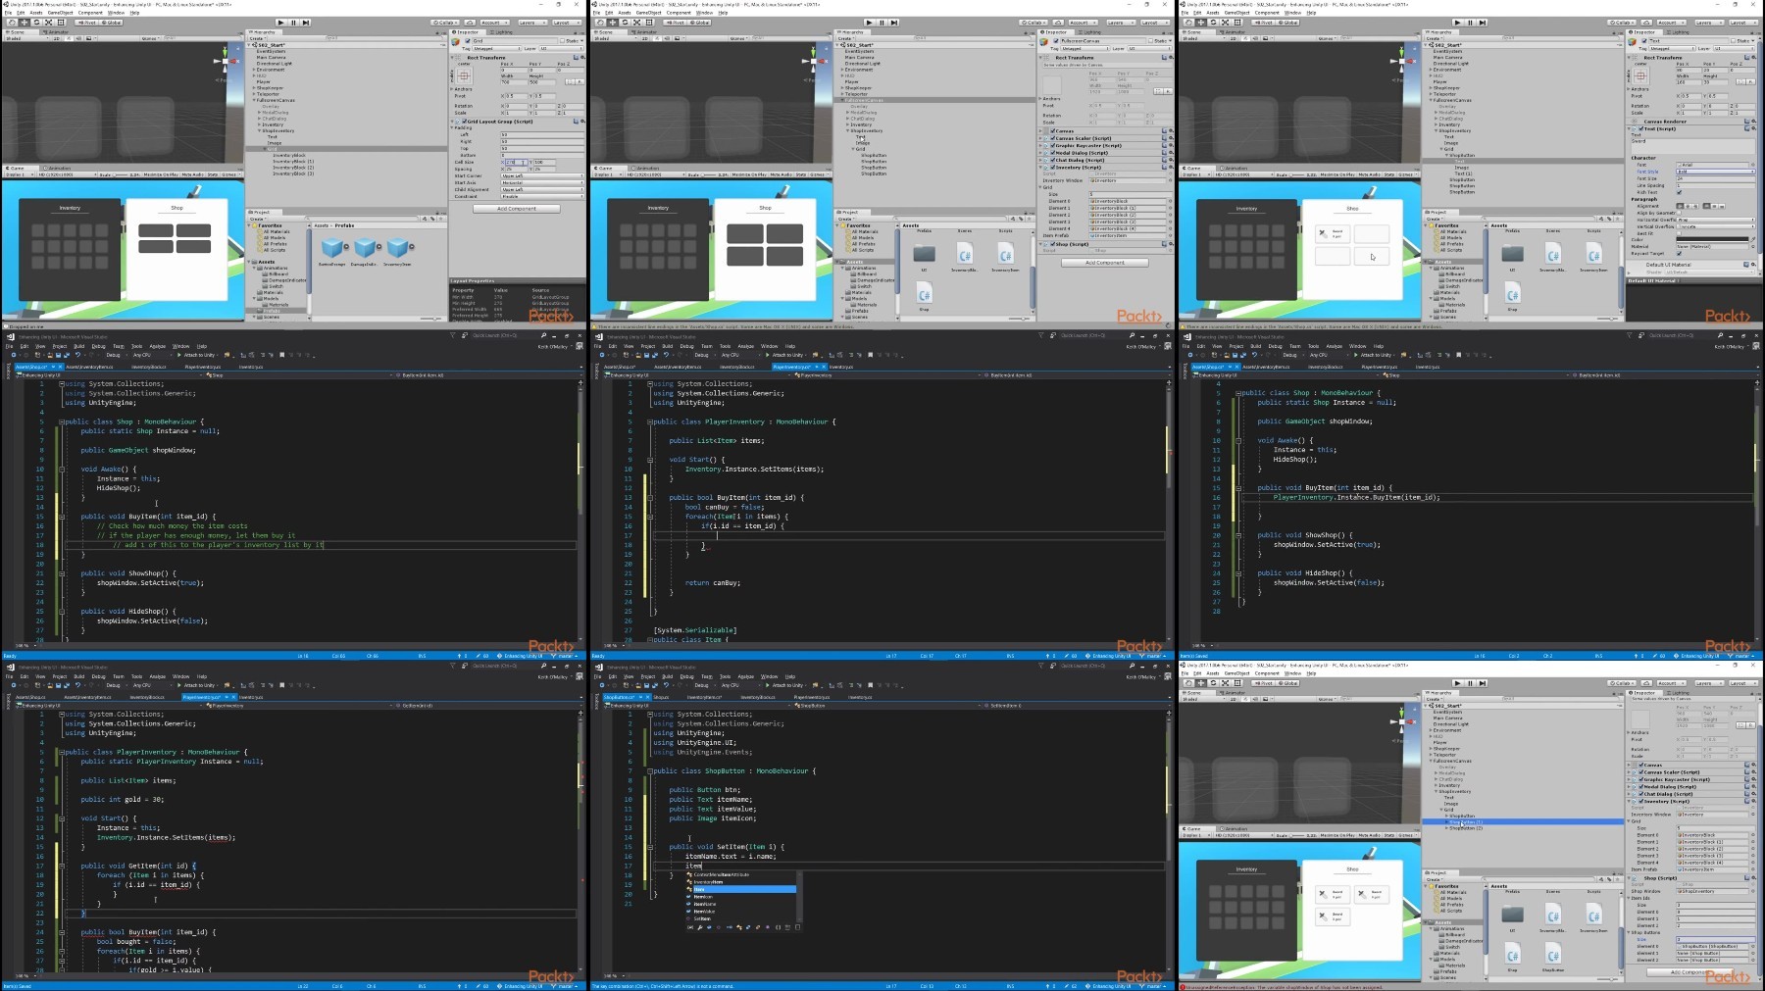This screenshot has width=1765, height=991.
Task: Open Color swatch in Text (Script)
Action: [1712, 239]
